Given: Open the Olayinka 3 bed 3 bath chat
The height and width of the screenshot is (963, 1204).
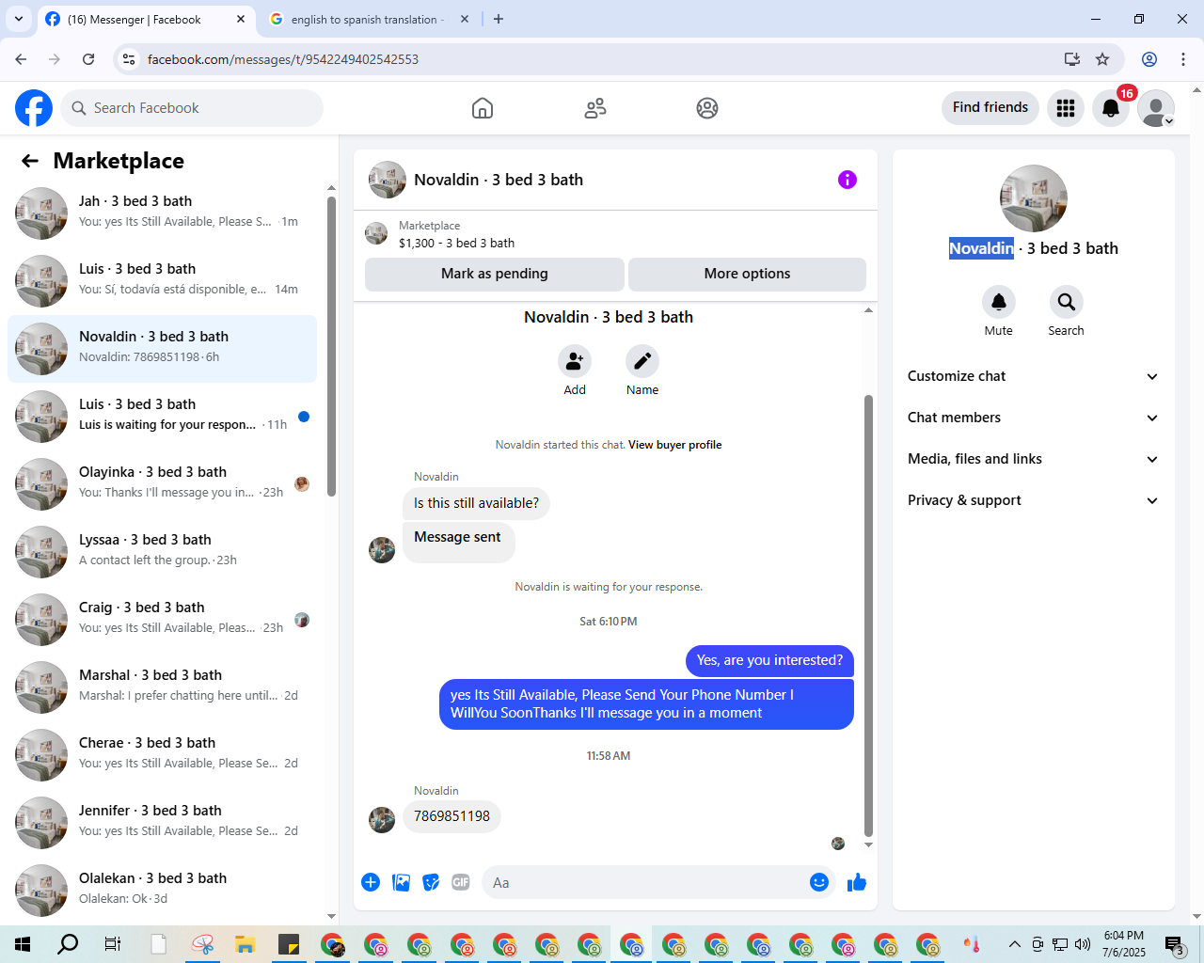Looking at the screenshot, I should [162, 484].
